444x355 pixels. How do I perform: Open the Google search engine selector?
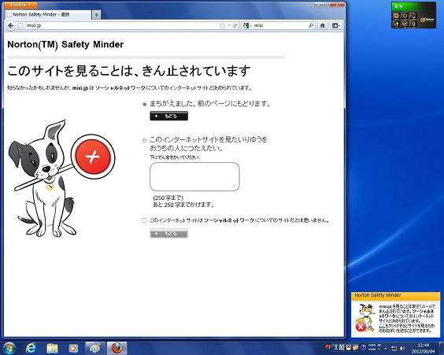pyautogui.click(x=247, y=26)
